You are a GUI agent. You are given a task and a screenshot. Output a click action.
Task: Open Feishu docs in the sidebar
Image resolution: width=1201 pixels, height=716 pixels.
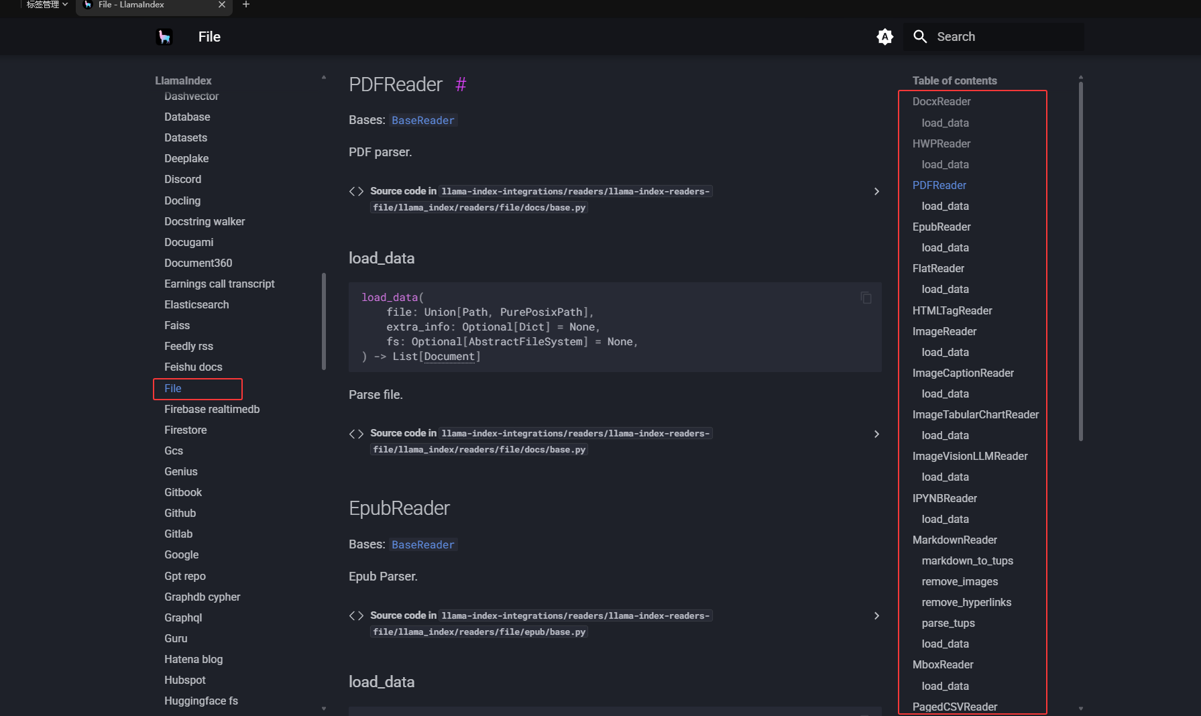tap(193, 367)
